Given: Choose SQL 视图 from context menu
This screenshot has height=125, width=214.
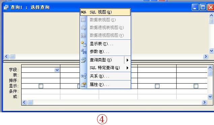Looking at the screenshot, I should click(105, 12).
